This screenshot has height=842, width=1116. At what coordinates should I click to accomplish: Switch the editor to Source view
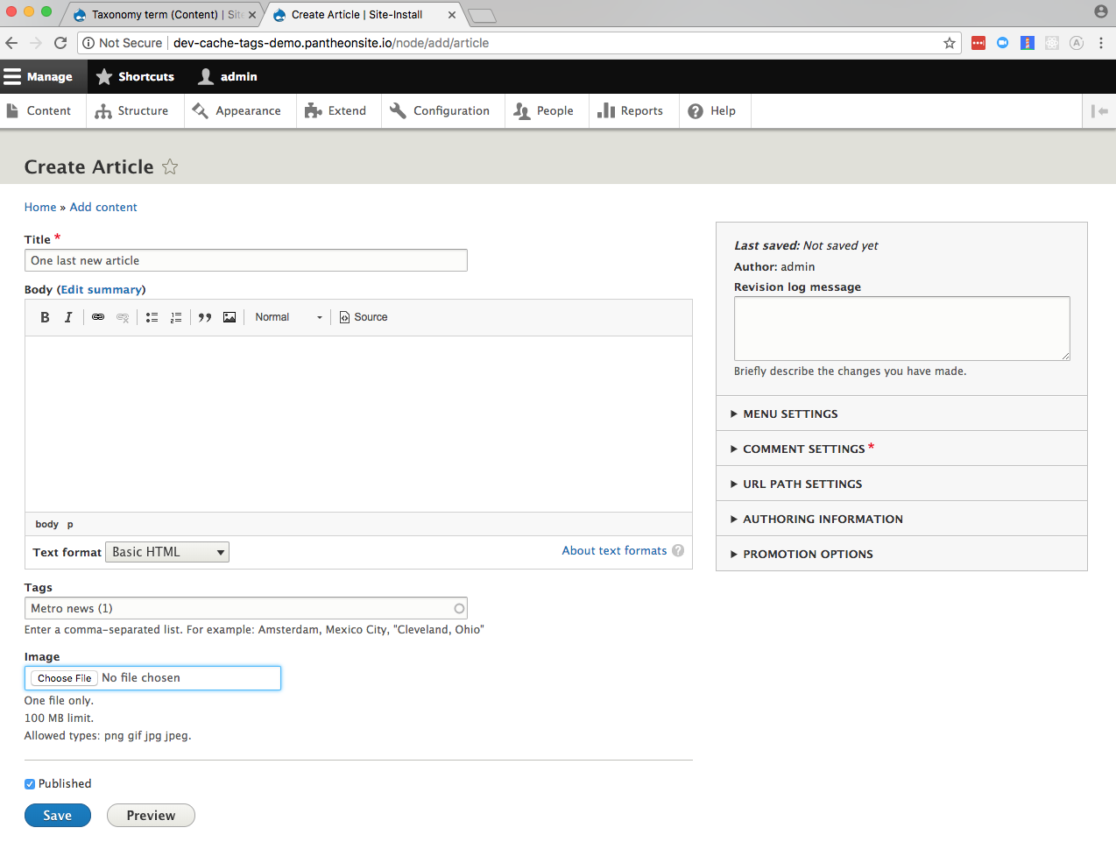[364, 317]
